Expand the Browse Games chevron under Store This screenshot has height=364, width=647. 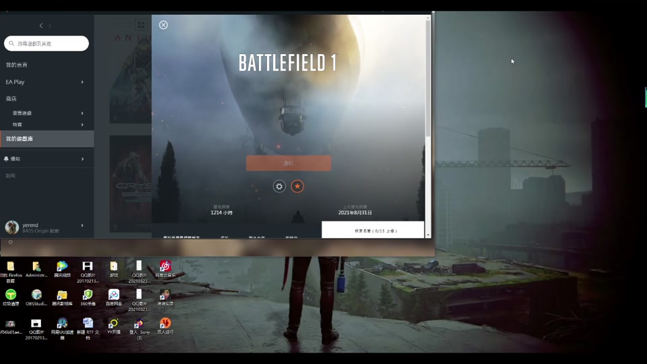[82, 113]
